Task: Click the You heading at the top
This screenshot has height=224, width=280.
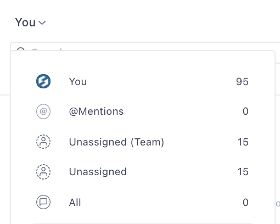Action: (25, 23)
